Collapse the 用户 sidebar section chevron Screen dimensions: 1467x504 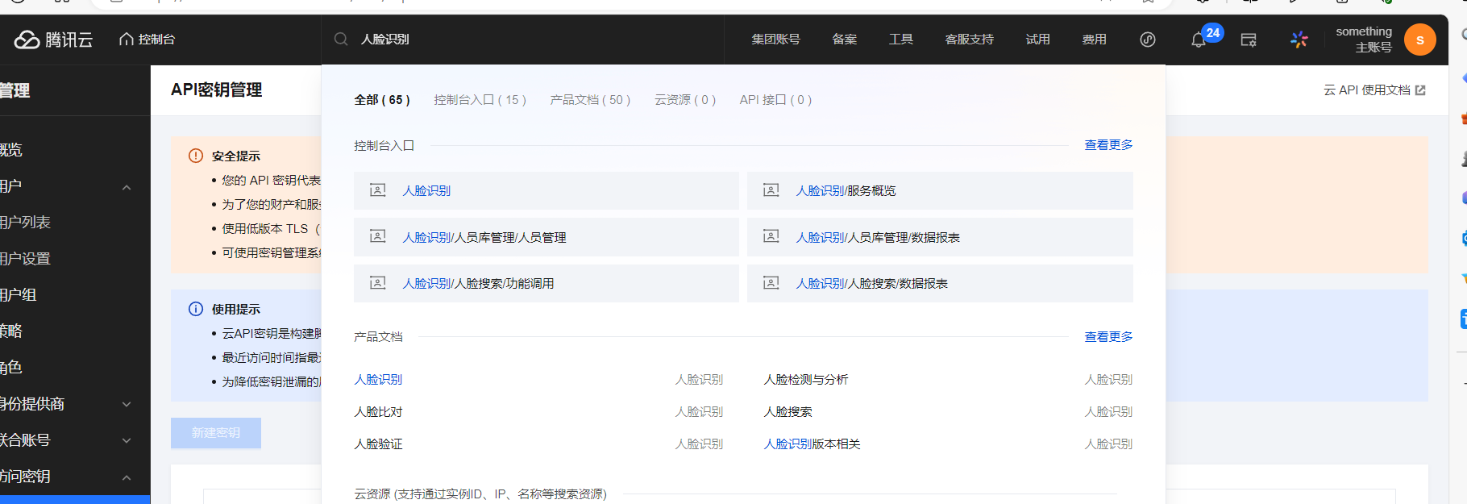pos(127,187)
